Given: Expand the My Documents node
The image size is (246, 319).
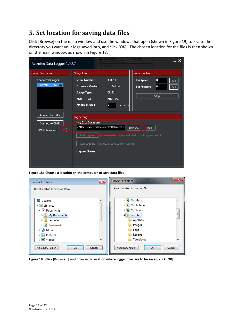Looking at the screenshot, I should click(42, 215).
